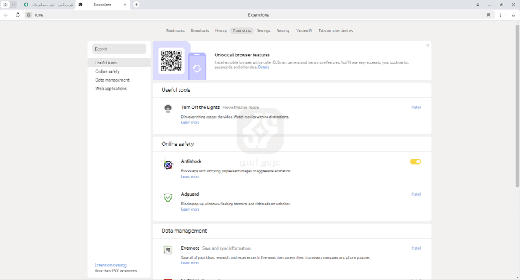This screenshot has height=280, width=520.
Task: Click the Evernote extension icon
Action: click(x=168, y=250)
